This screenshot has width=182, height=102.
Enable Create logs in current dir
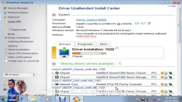tap(6, 61)
